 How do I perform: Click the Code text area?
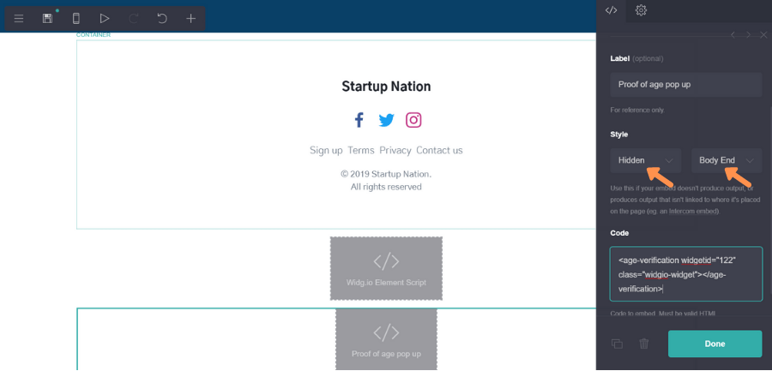coord(686,274)
